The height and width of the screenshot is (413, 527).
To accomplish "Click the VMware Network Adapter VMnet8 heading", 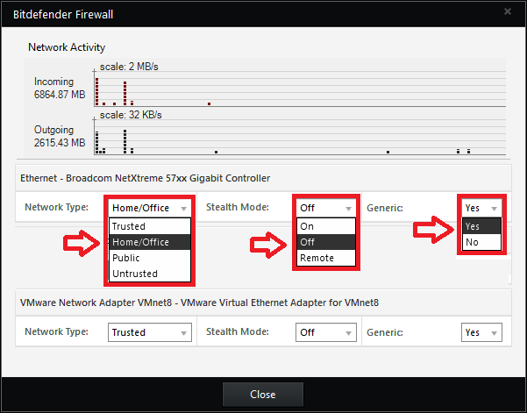I will (x=199, y=303).
